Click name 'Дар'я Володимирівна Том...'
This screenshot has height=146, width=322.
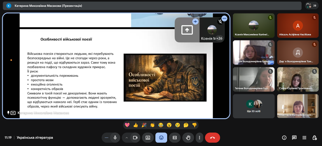tap(296, 61)
